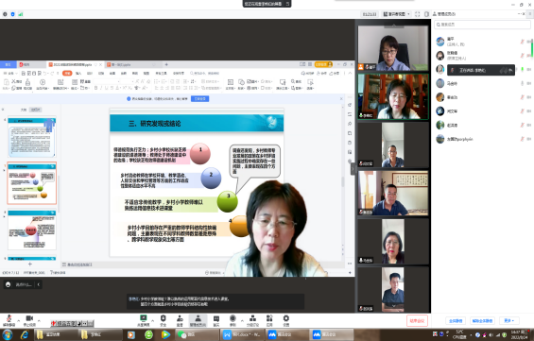Switch to the second pptx document tab
534x341 pixels.
[132, 64]
